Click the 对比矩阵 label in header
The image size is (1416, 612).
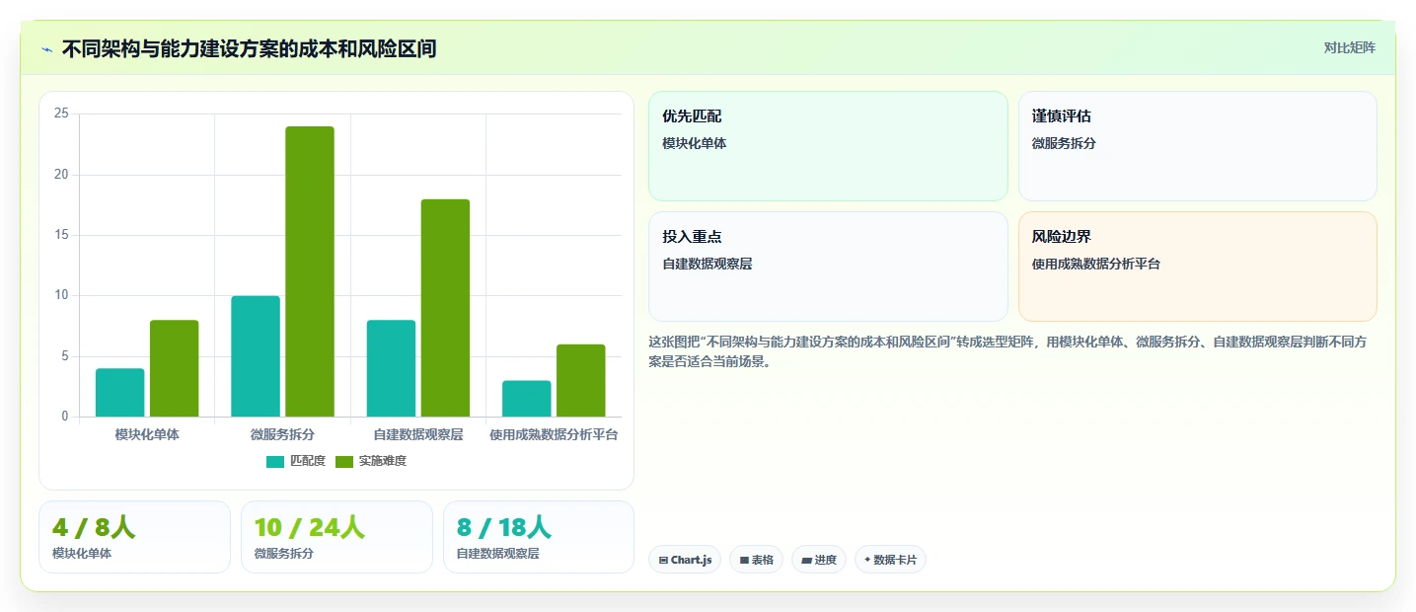pos(1349,47)
